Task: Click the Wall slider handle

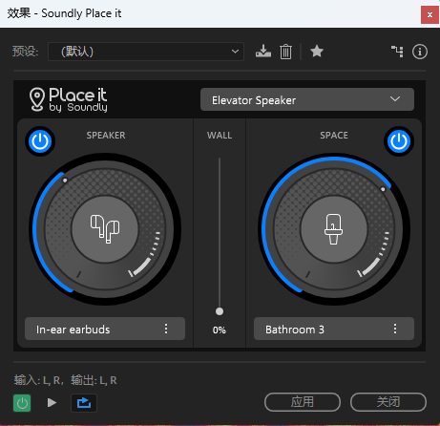Action: [220, 311]
